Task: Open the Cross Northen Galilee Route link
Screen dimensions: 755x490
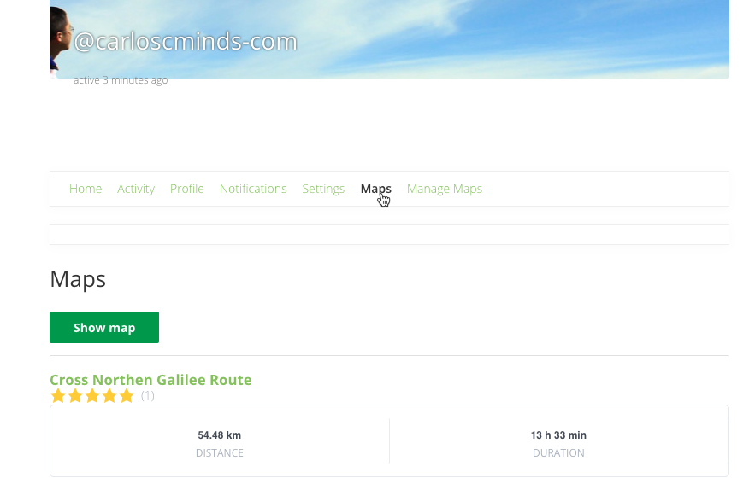Action: [x=150, y=379]
